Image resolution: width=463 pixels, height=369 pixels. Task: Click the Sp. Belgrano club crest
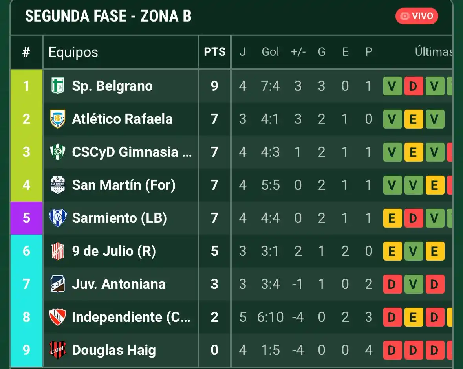(x=57, y=86)
